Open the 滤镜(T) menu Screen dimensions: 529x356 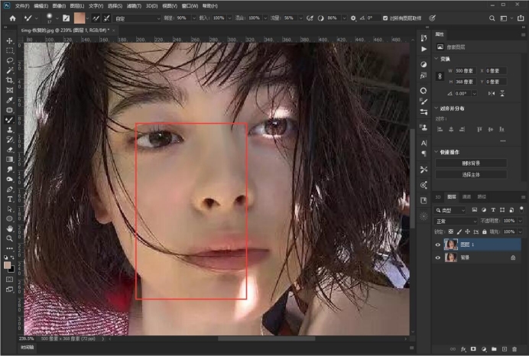(134, 6)
